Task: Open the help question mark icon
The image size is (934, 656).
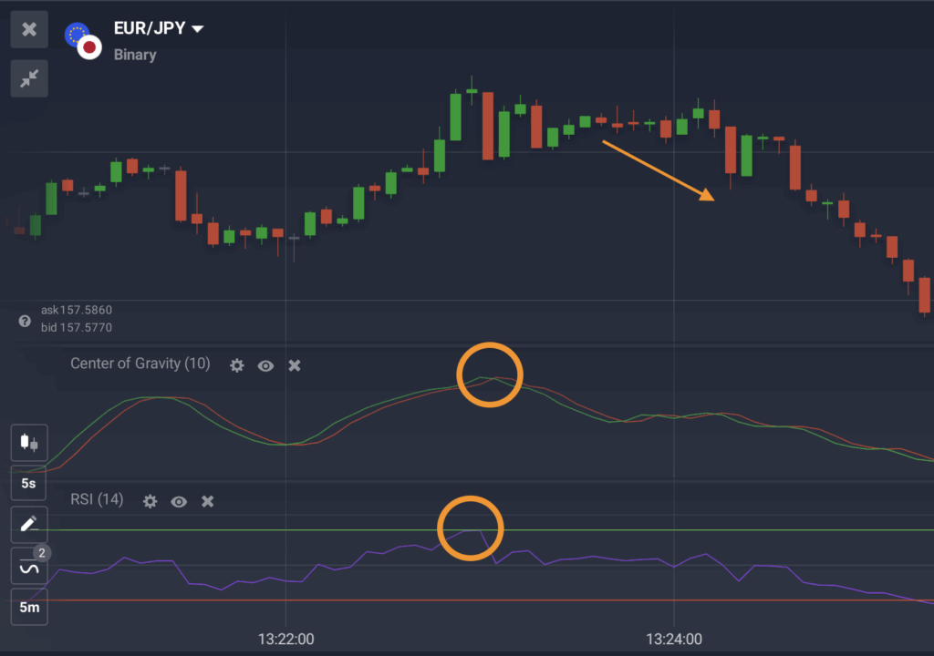Action: [26, 322]
